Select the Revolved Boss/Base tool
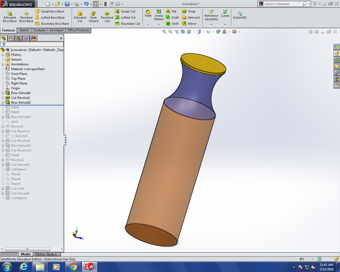This screenshot has width=340, height=272. click(26, 17)
